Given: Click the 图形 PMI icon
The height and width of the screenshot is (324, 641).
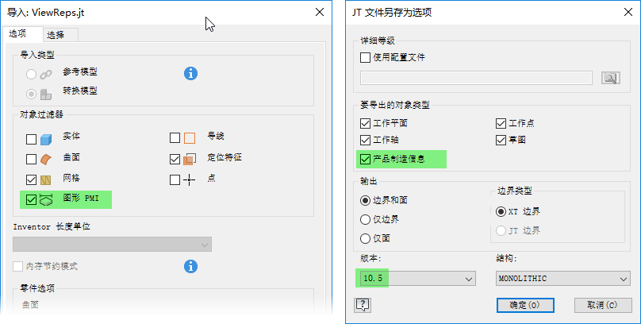Looking at the screenshot, I should [46, 199].
